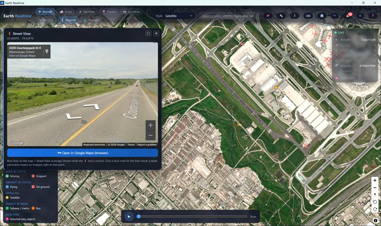The image size is (381, 226).
Task: Enable the Transit layer chip
Action: coord(109,12)
